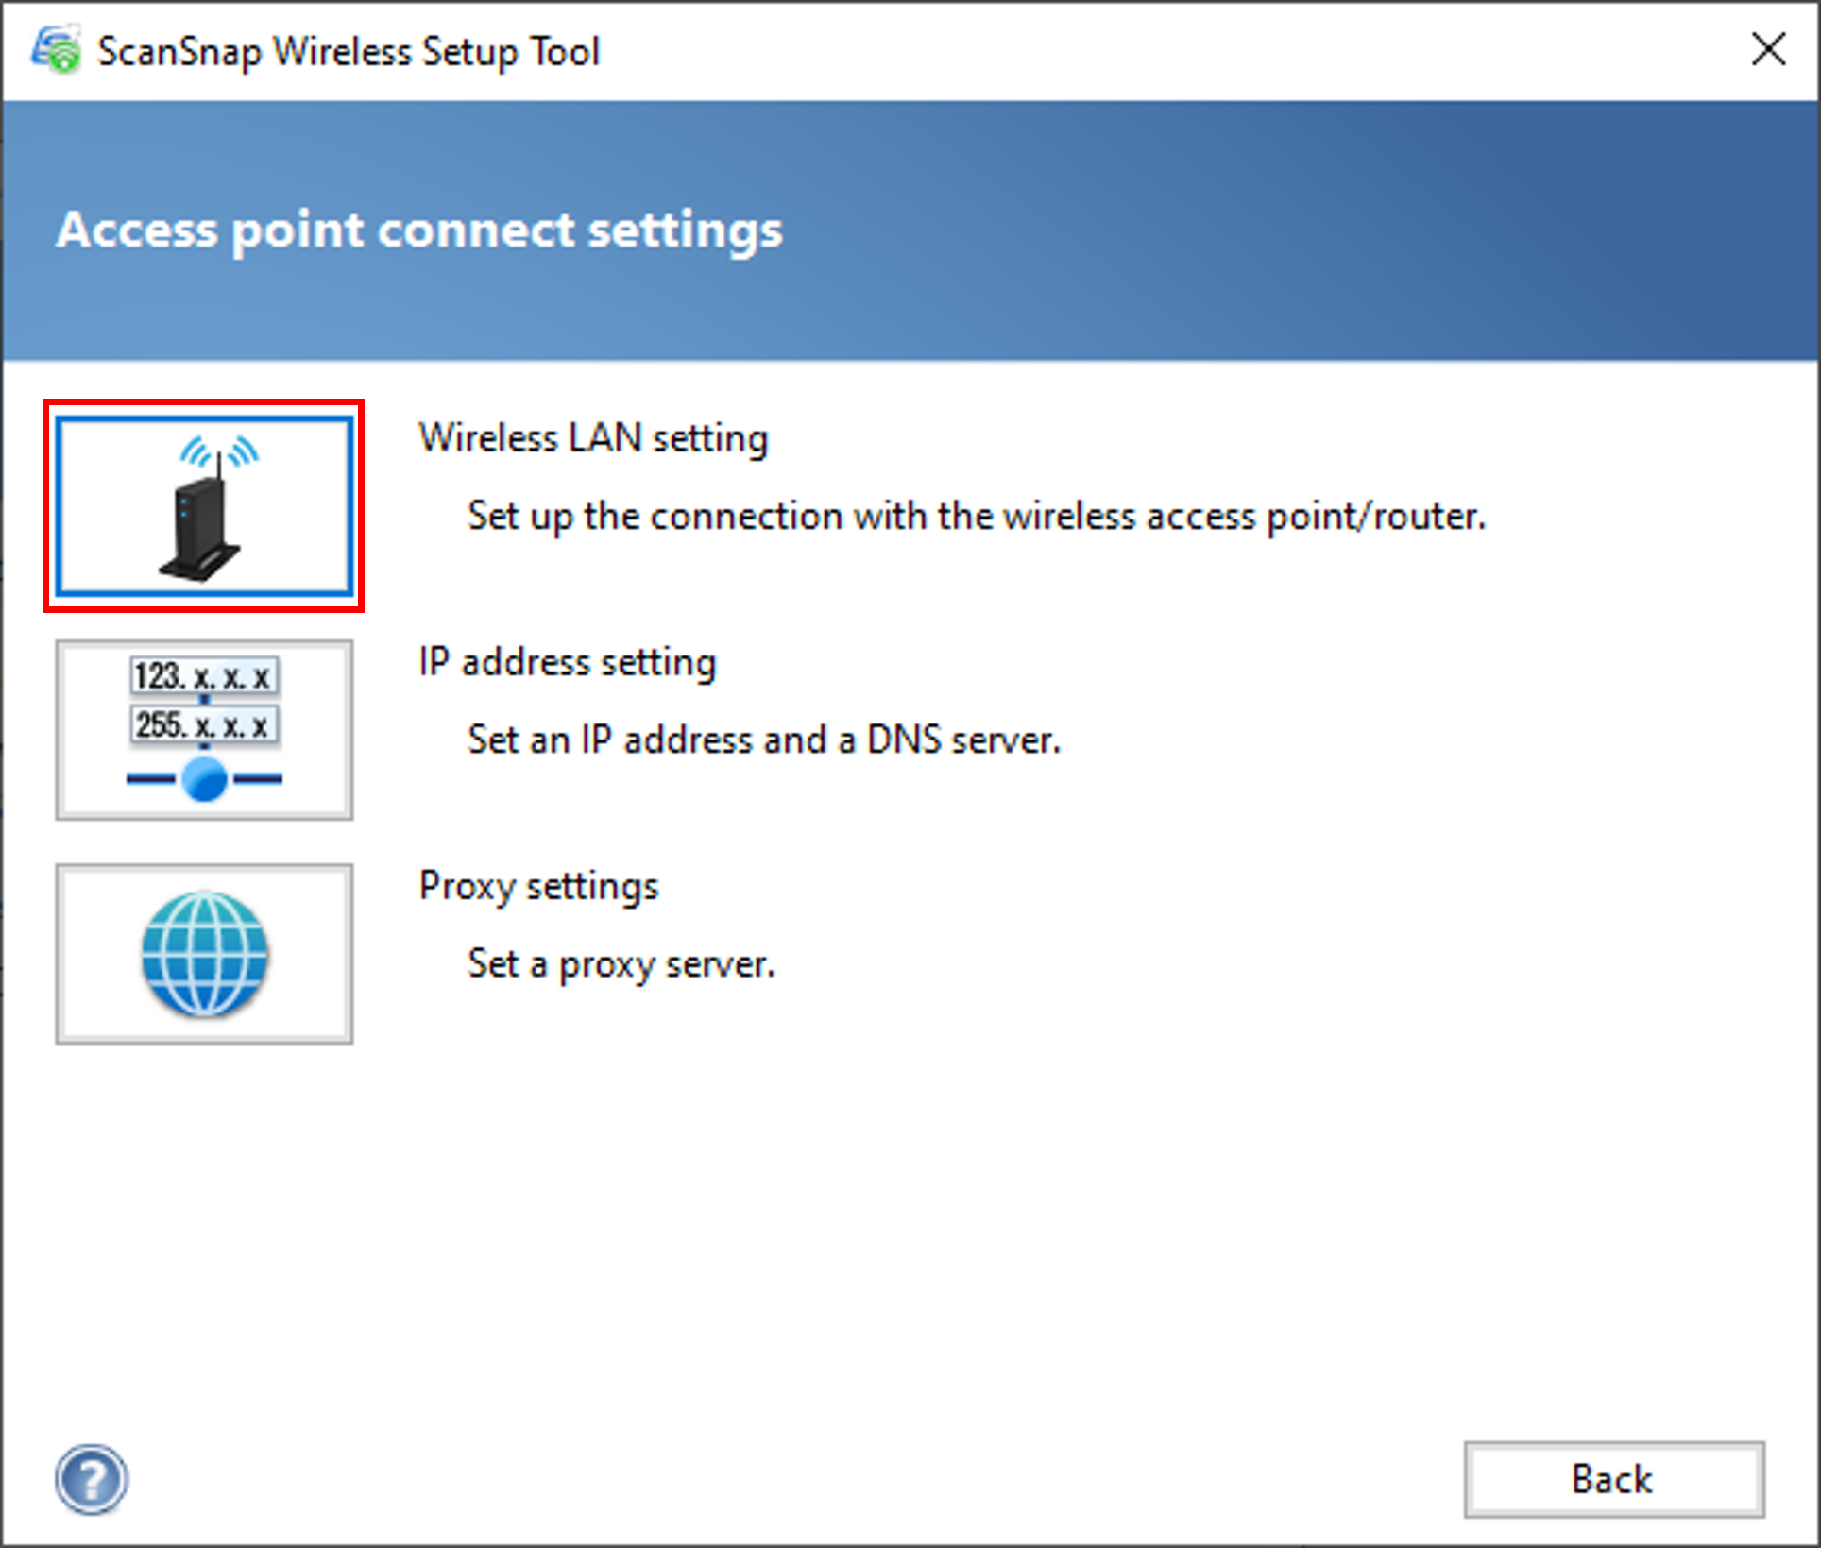Viewport: 1821px width, 1548px height.
Task: Select the 'Wireless LAN setting' label
Action: 594,438
